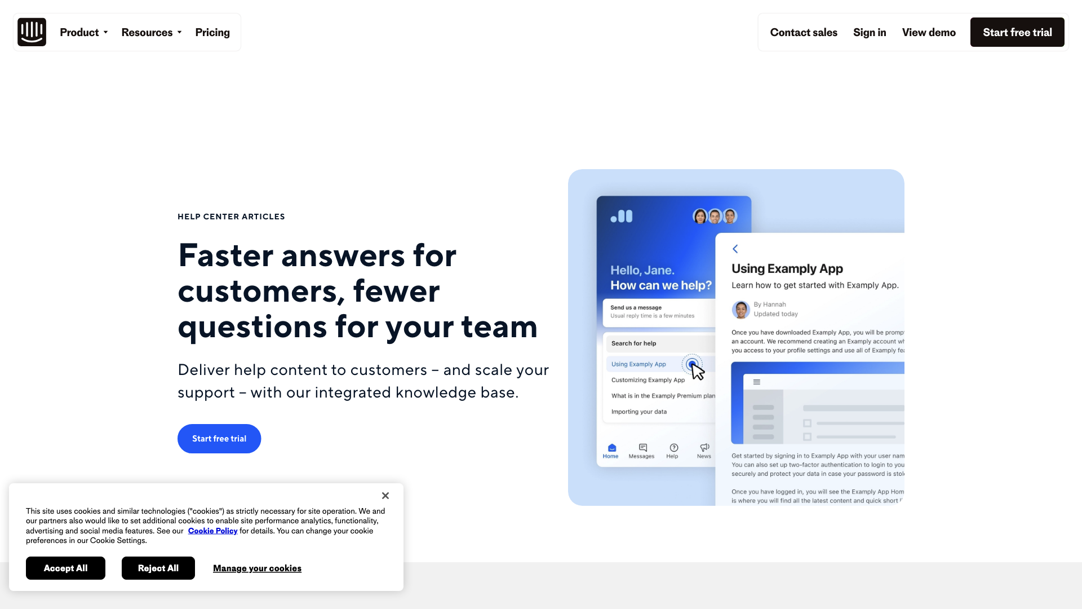Click the Intercom logo icon top left
1082x609 pixels.
[31, 31]
